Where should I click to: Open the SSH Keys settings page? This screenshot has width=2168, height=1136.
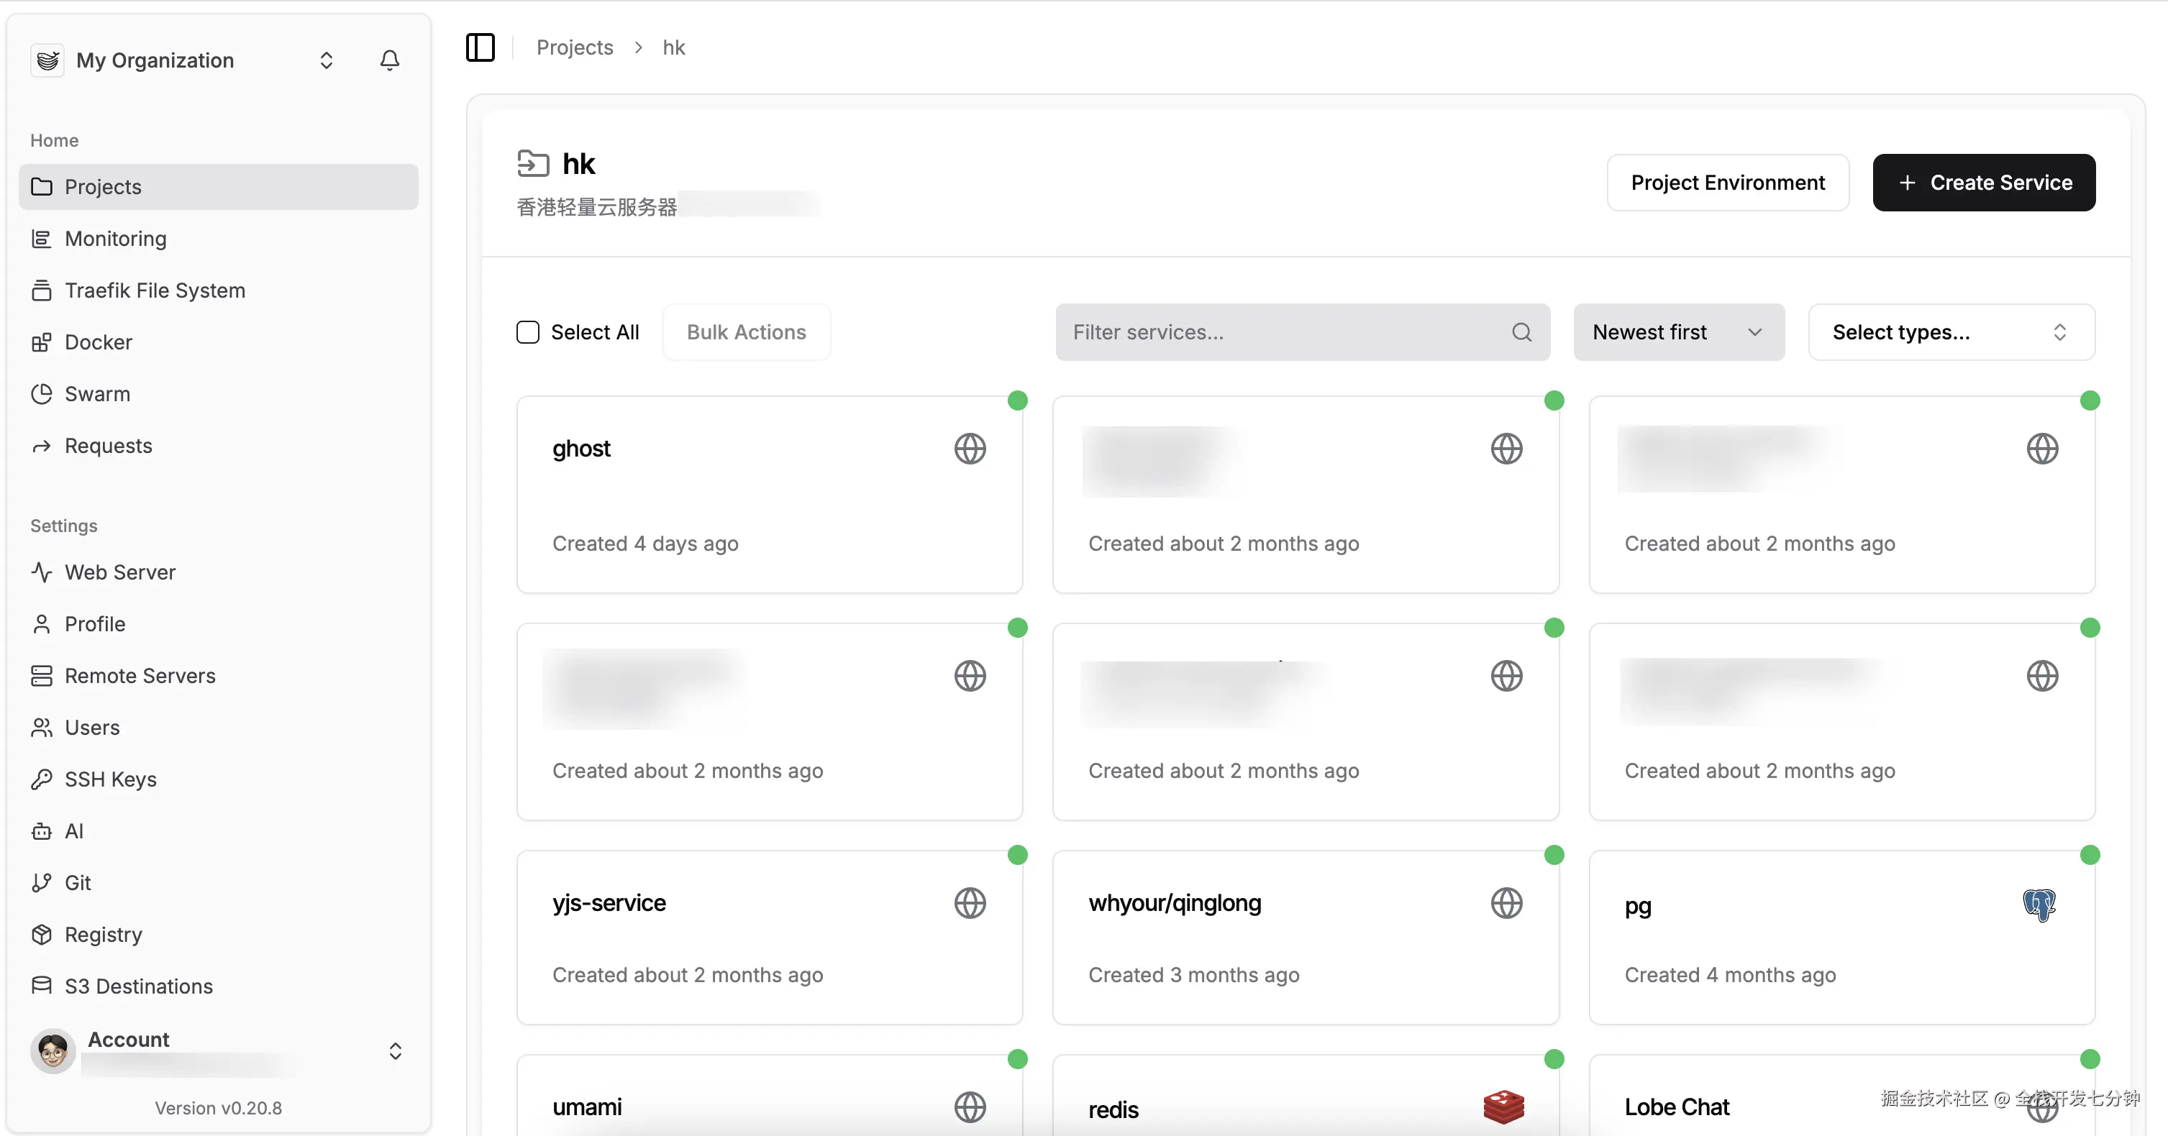110,779
